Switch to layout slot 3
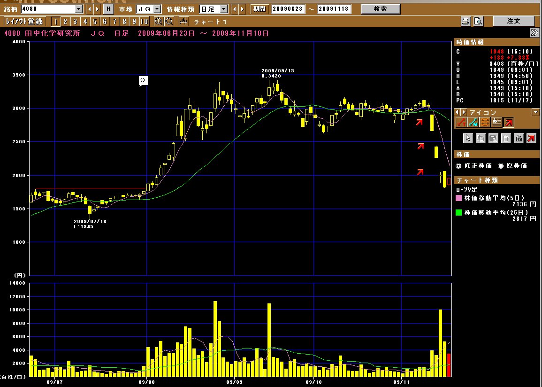The image size is (542, 387). tap(76, 22)
